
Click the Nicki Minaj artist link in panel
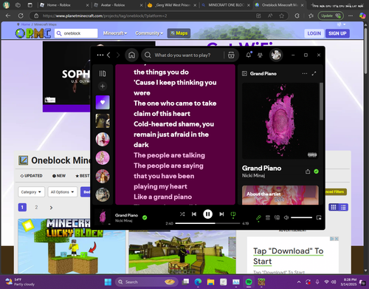tap(253, 175)
